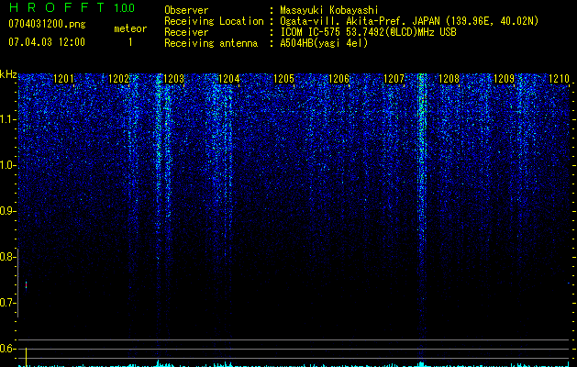Click the small red meteor echo near 0.74 kHz
This screenshot has height=367, width=577.
[x=26, y=285]
